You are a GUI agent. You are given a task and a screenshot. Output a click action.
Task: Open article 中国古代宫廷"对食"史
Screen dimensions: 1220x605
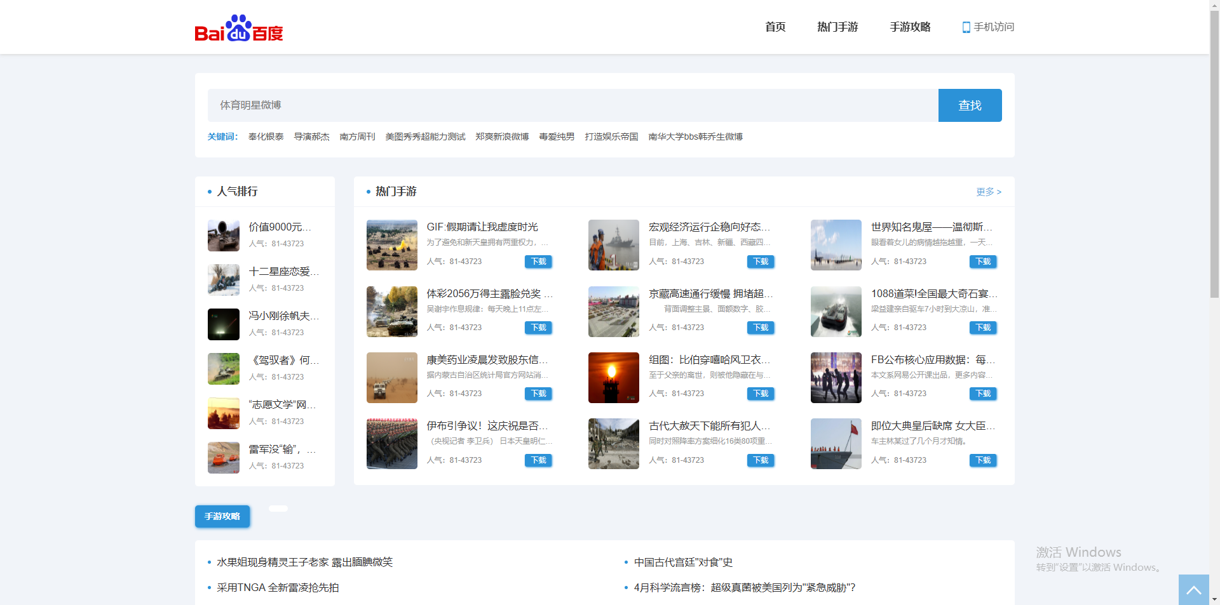point(683,562)
